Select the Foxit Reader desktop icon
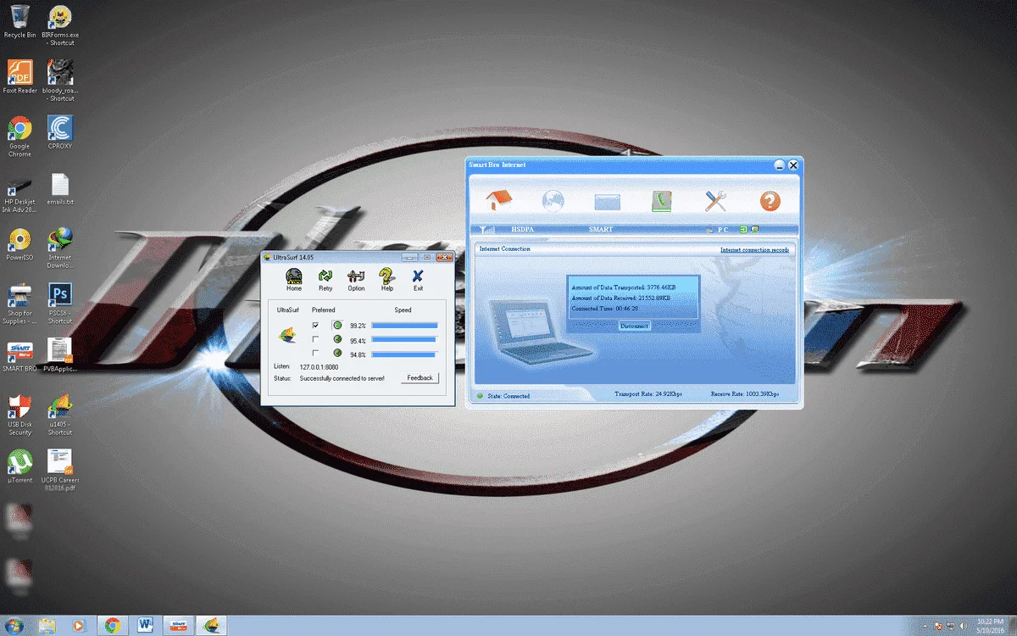 pyautogui.click(x=20, y=77)
